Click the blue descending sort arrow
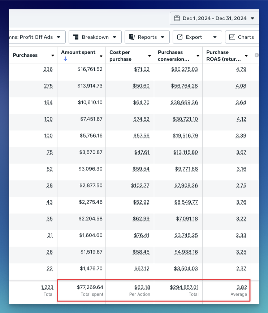Screen dimensions: 268x313 pos(65,59)
